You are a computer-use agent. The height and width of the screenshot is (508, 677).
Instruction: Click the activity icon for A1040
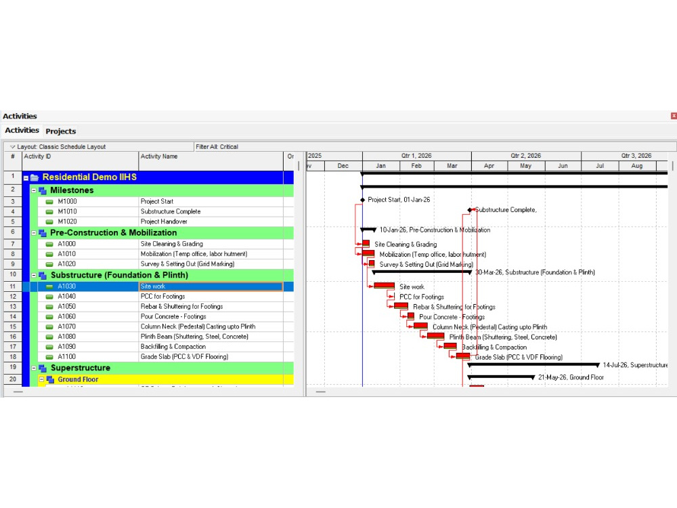pyautogui.click(x=49, y=297)
